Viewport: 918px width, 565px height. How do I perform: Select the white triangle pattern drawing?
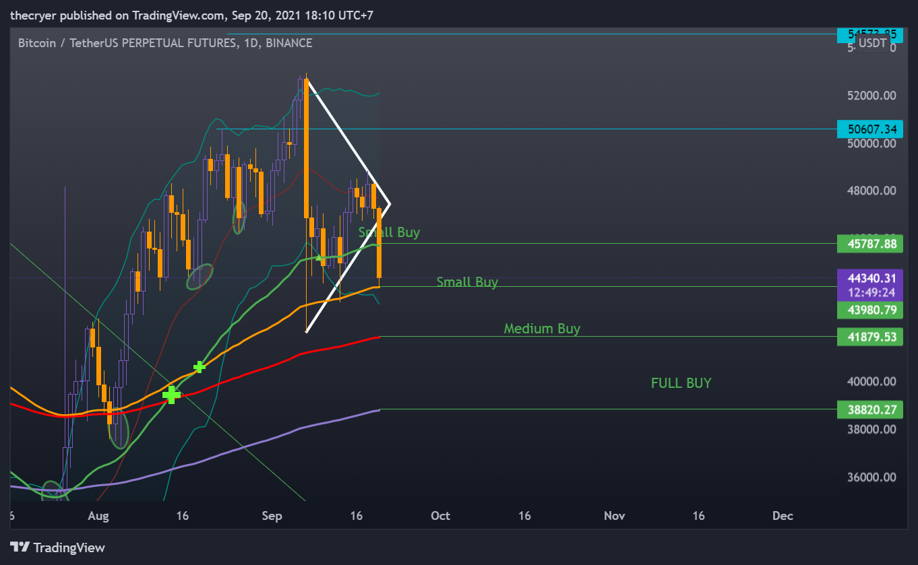coord(348,142)
